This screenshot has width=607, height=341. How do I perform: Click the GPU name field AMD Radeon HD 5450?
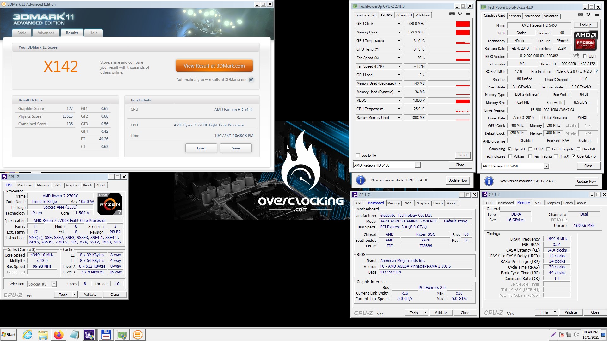coord(539,25)
